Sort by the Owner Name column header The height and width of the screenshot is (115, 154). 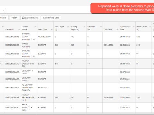click(x=25, y=28)
